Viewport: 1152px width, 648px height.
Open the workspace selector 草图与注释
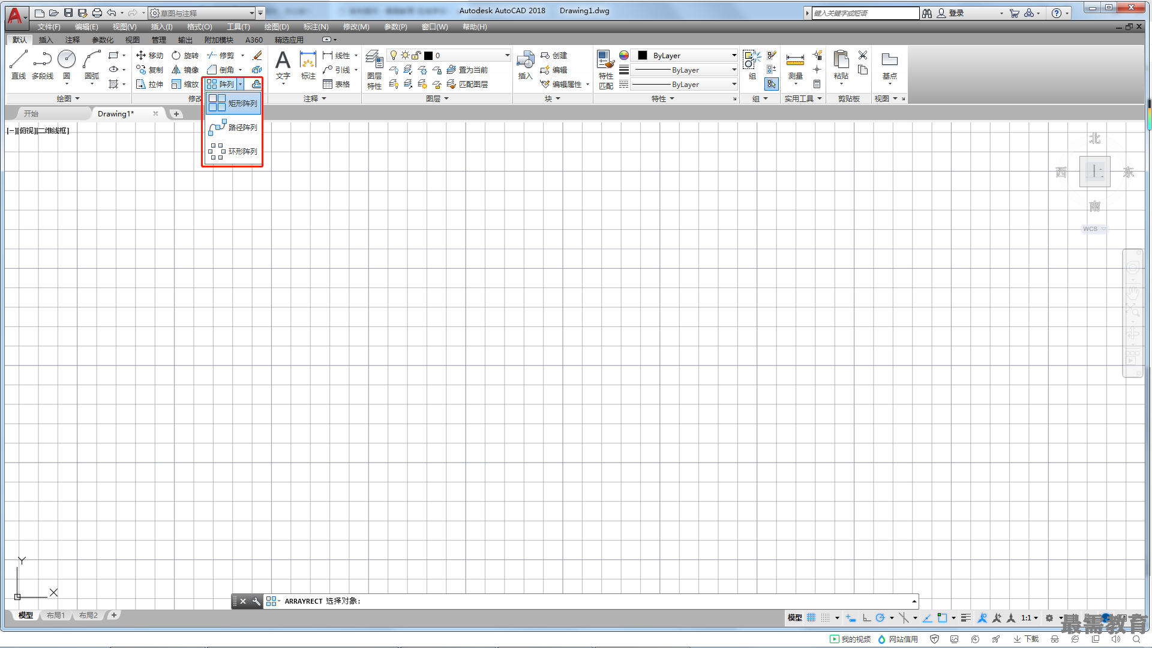[x=202, y=13]
